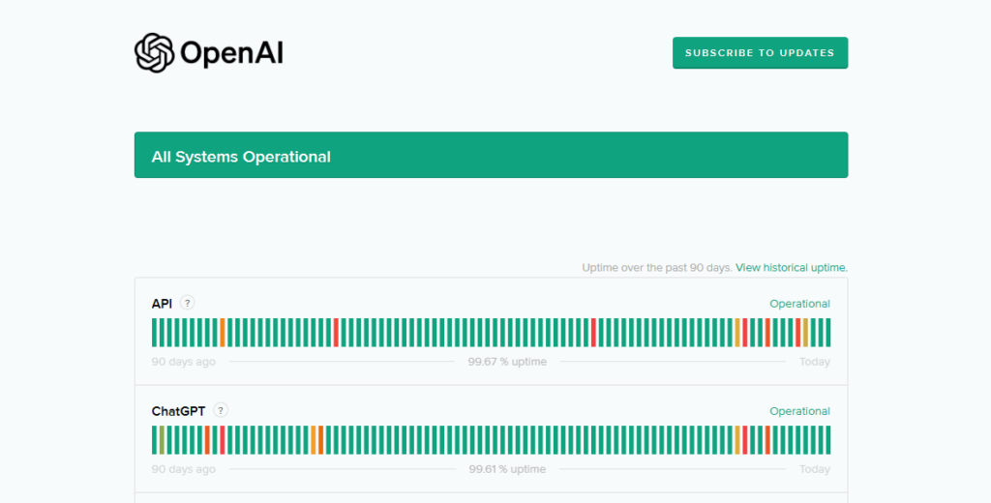Click the ChatGPT component name
The height and width of the screenshot is (503, 991).
tap(178, 411)
